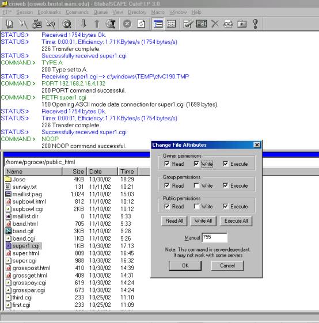Toggle Owner permissions Write checkbox
Viewport: 319px width, 323px height.
[x=196, y=164]
